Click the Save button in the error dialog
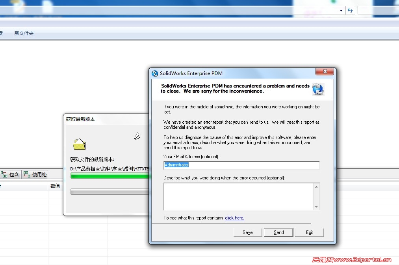 pos(247,232)
